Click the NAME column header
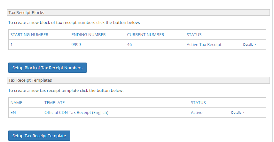This screenshot has width=274, height=142. 16,102
